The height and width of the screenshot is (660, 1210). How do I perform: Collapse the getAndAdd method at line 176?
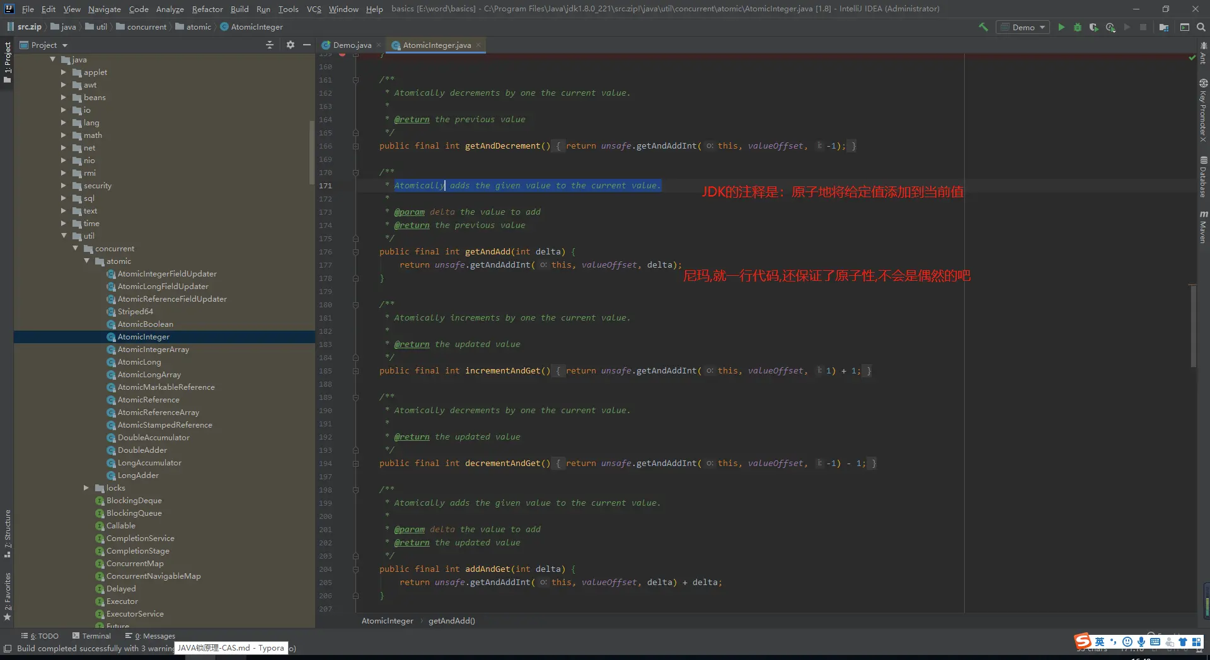(x=356, y=251)
